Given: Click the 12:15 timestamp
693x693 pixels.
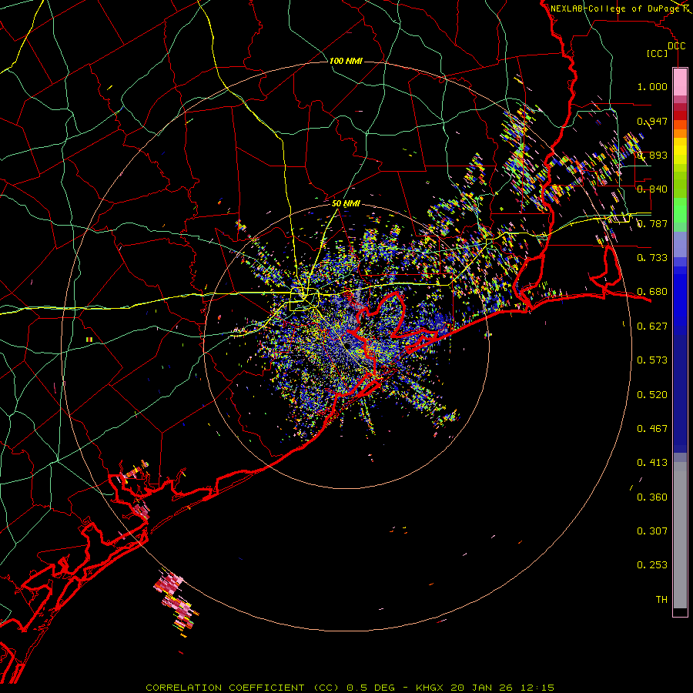Looking at the screenshot, I should click(537, 688).
